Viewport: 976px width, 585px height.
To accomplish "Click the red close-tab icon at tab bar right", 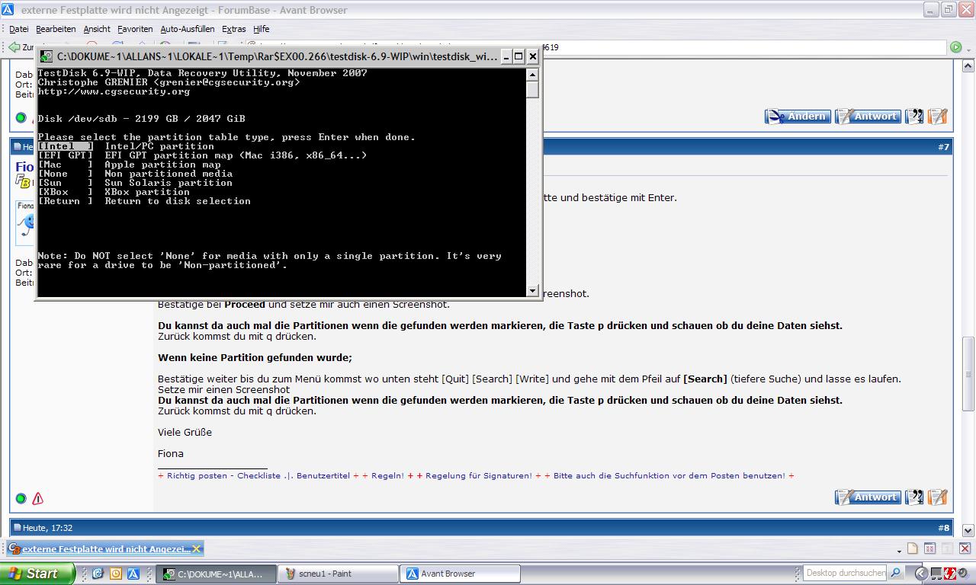I will pyautogui.click(x=965, y=548).
